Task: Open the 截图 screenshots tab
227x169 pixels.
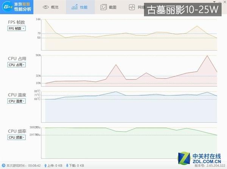Action: [x=109, y=7]
